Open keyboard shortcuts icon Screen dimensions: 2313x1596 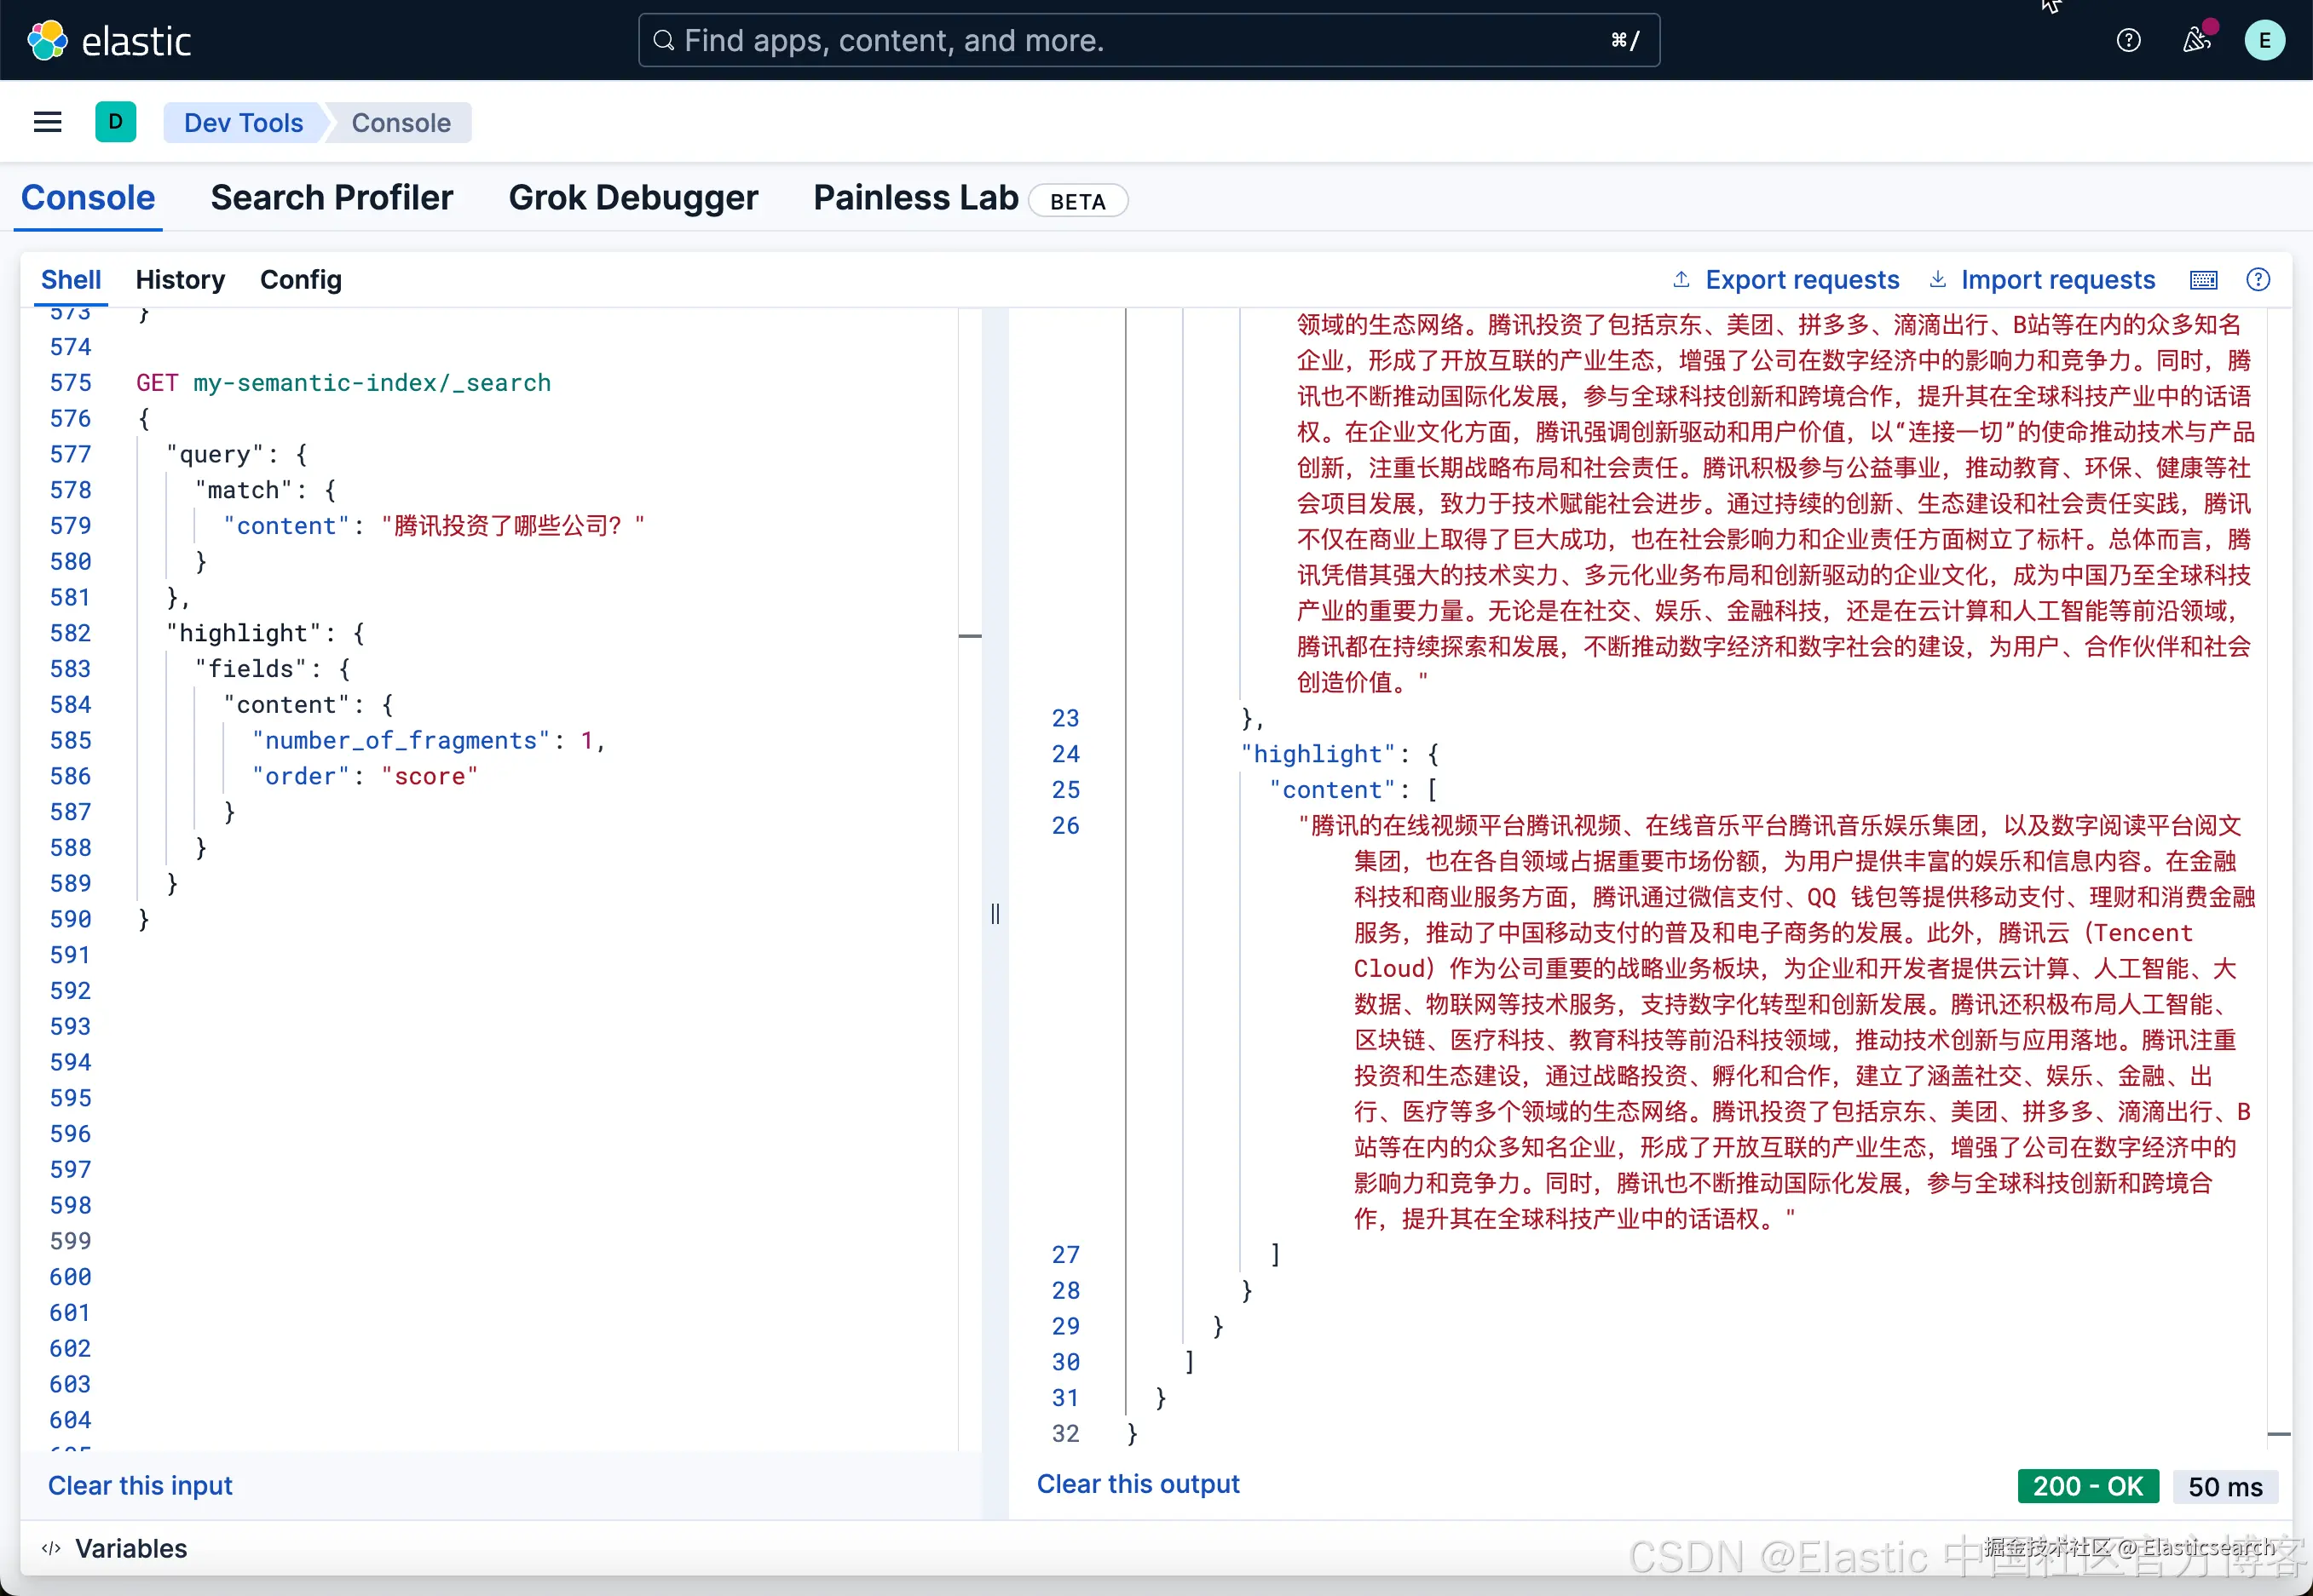pos(2203,280)
